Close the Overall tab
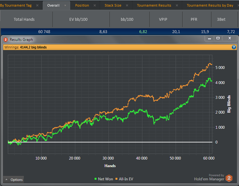This screenshot has width=239, height=186. click(65, 5)
